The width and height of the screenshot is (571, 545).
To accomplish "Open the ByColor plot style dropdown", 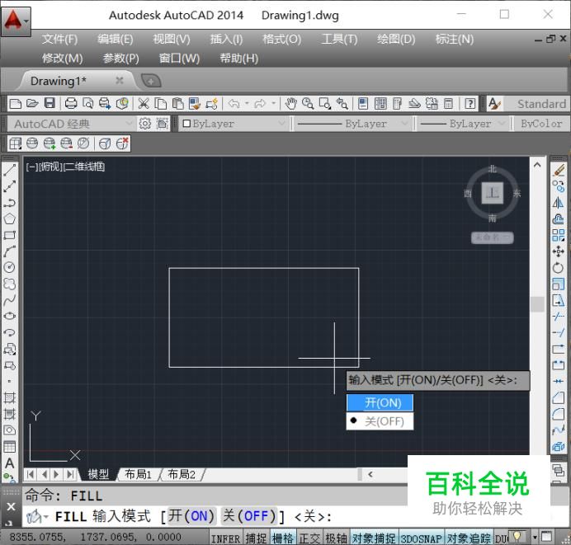I will click(542, 124).
